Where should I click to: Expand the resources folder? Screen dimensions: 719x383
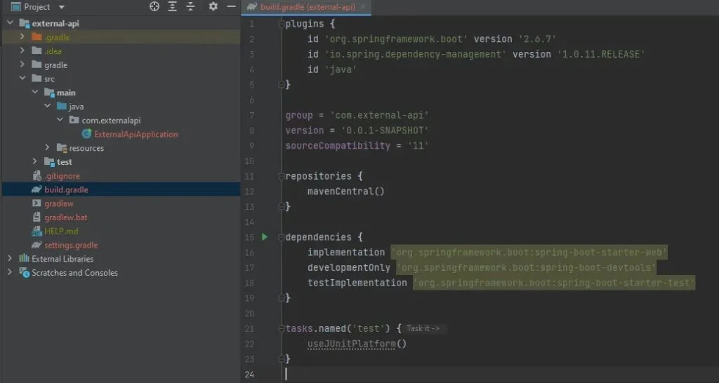[47, 148]
